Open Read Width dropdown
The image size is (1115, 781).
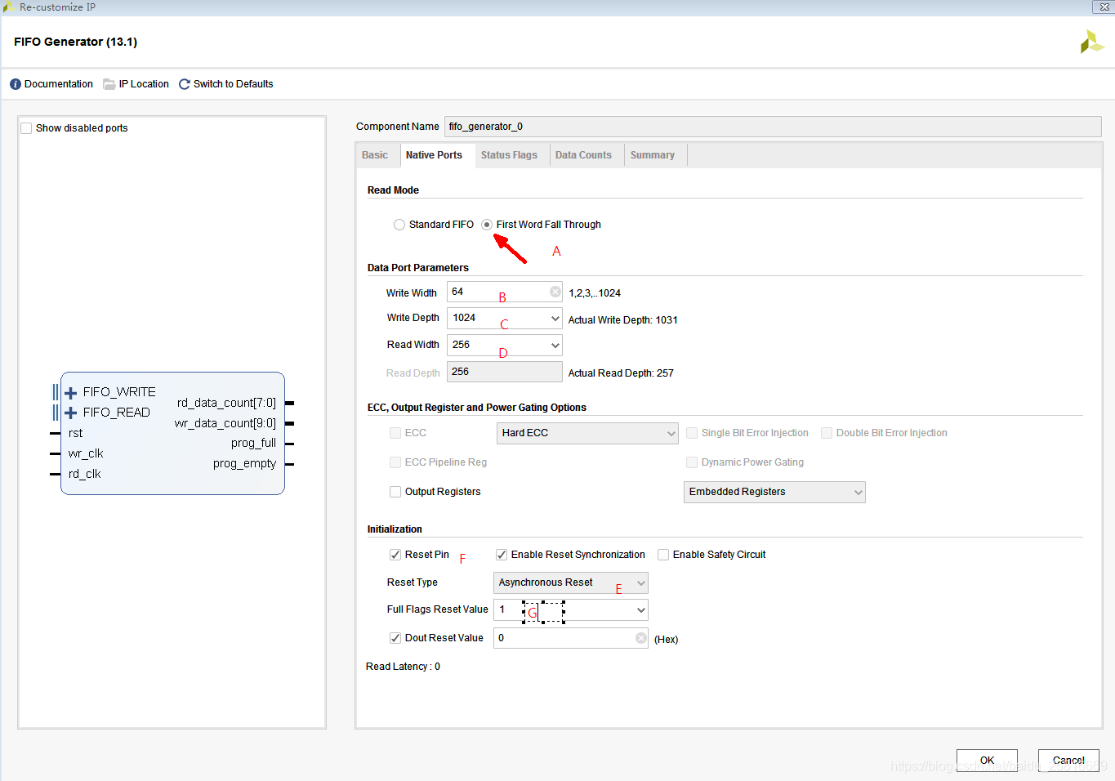point(505,345)
